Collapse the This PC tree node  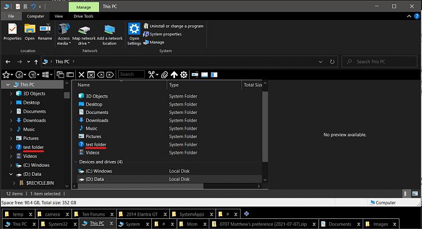coord(7,85)
